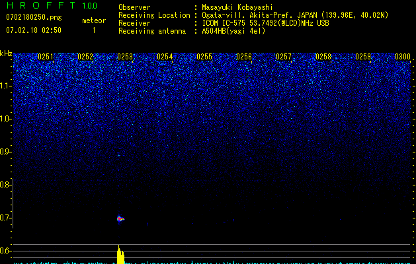Click the 0300 time marker
This screenshot has width=416, height=264.
(403, 57)
